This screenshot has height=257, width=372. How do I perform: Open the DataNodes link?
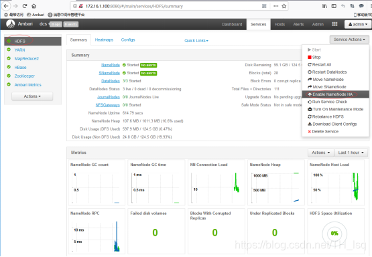[111, 81]
